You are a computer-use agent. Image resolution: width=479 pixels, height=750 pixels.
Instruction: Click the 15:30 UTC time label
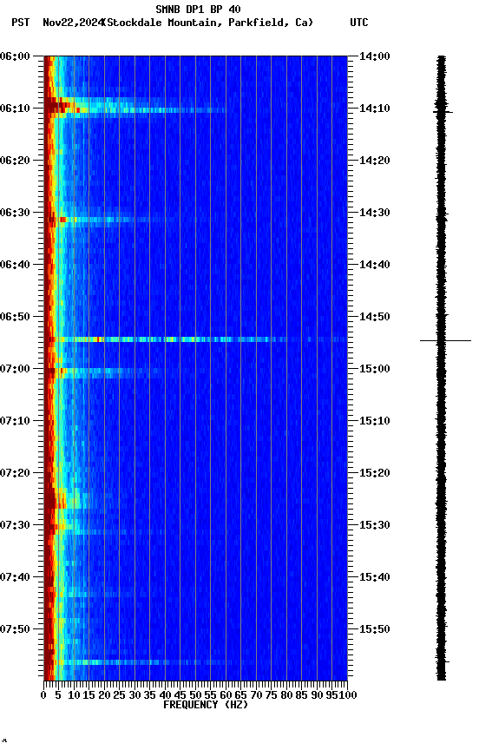375,526
